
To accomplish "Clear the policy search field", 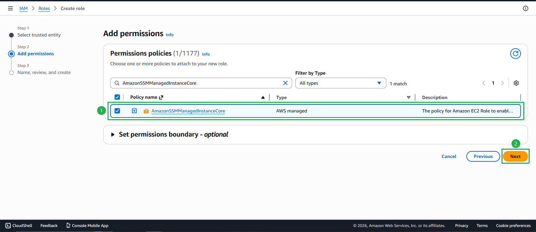I will pos(285,83).
